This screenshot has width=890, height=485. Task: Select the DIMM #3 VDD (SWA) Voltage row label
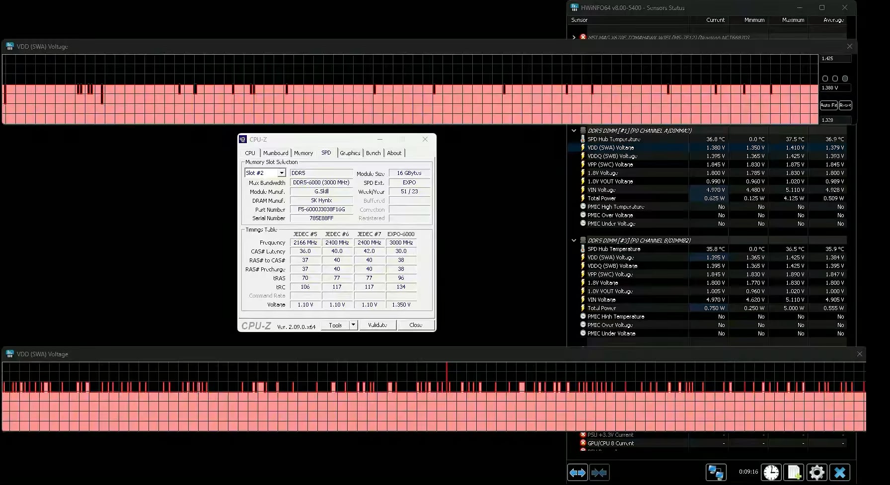[611, 257]
